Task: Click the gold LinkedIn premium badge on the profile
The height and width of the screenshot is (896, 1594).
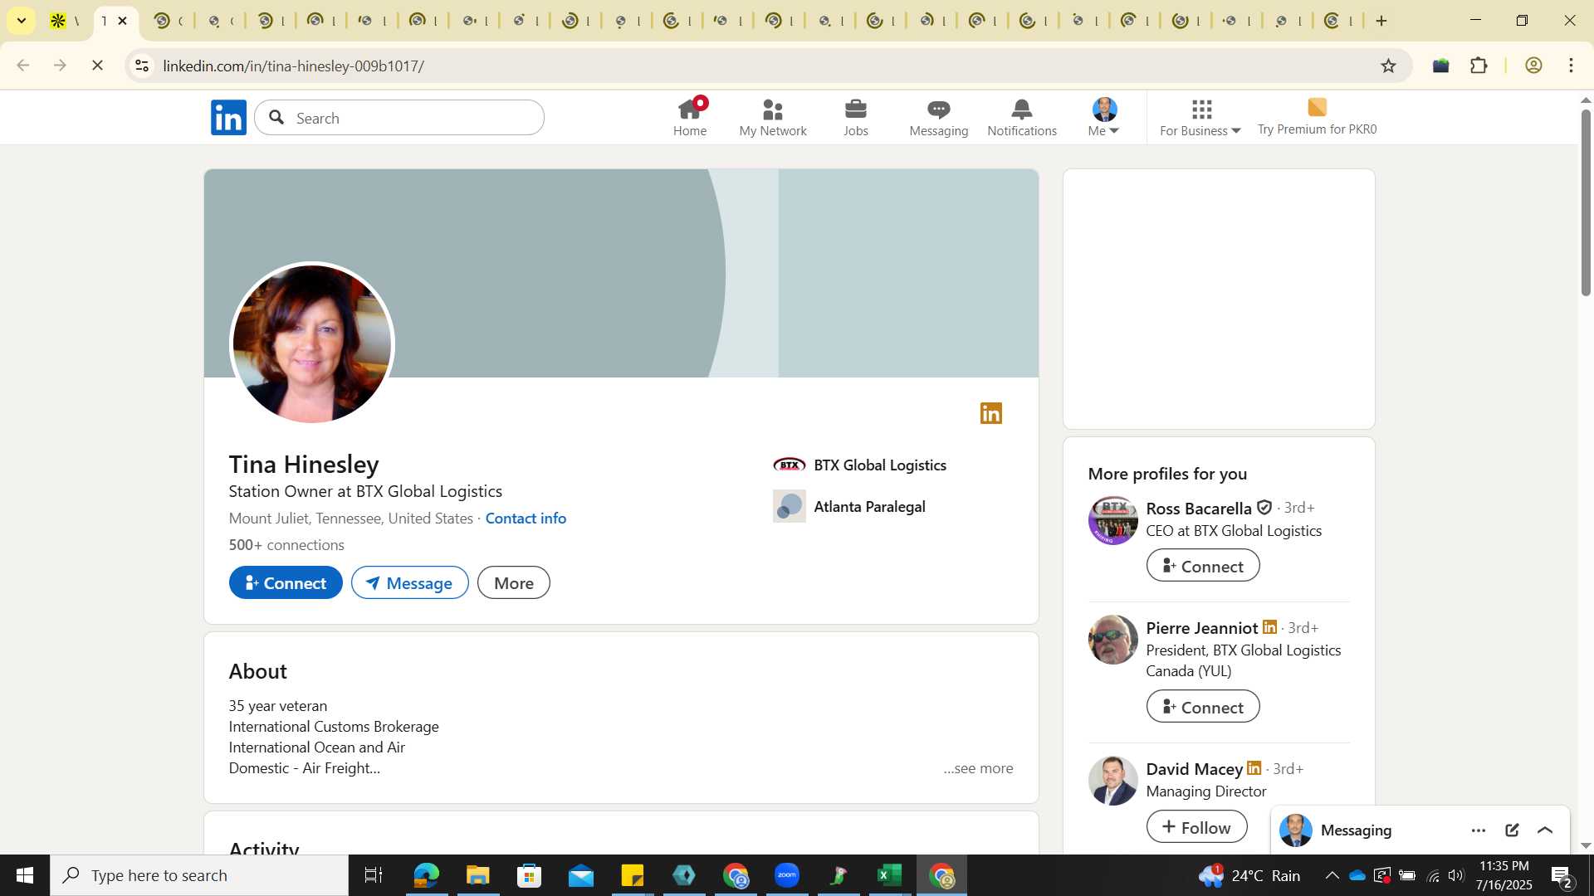Action: 991,413
